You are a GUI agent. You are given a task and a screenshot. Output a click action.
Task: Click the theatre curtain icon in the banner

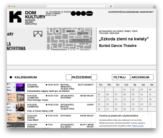[x=38, y=34]
